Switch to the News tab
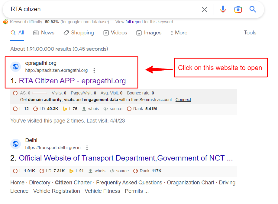This screenshot has width=278, height=204. (x=44, y=33)
